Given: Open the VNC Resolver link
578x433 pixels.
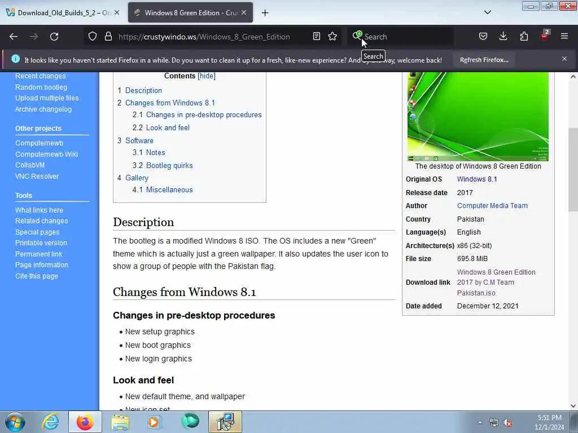Looking at the screenshot, I should point(37,176).
